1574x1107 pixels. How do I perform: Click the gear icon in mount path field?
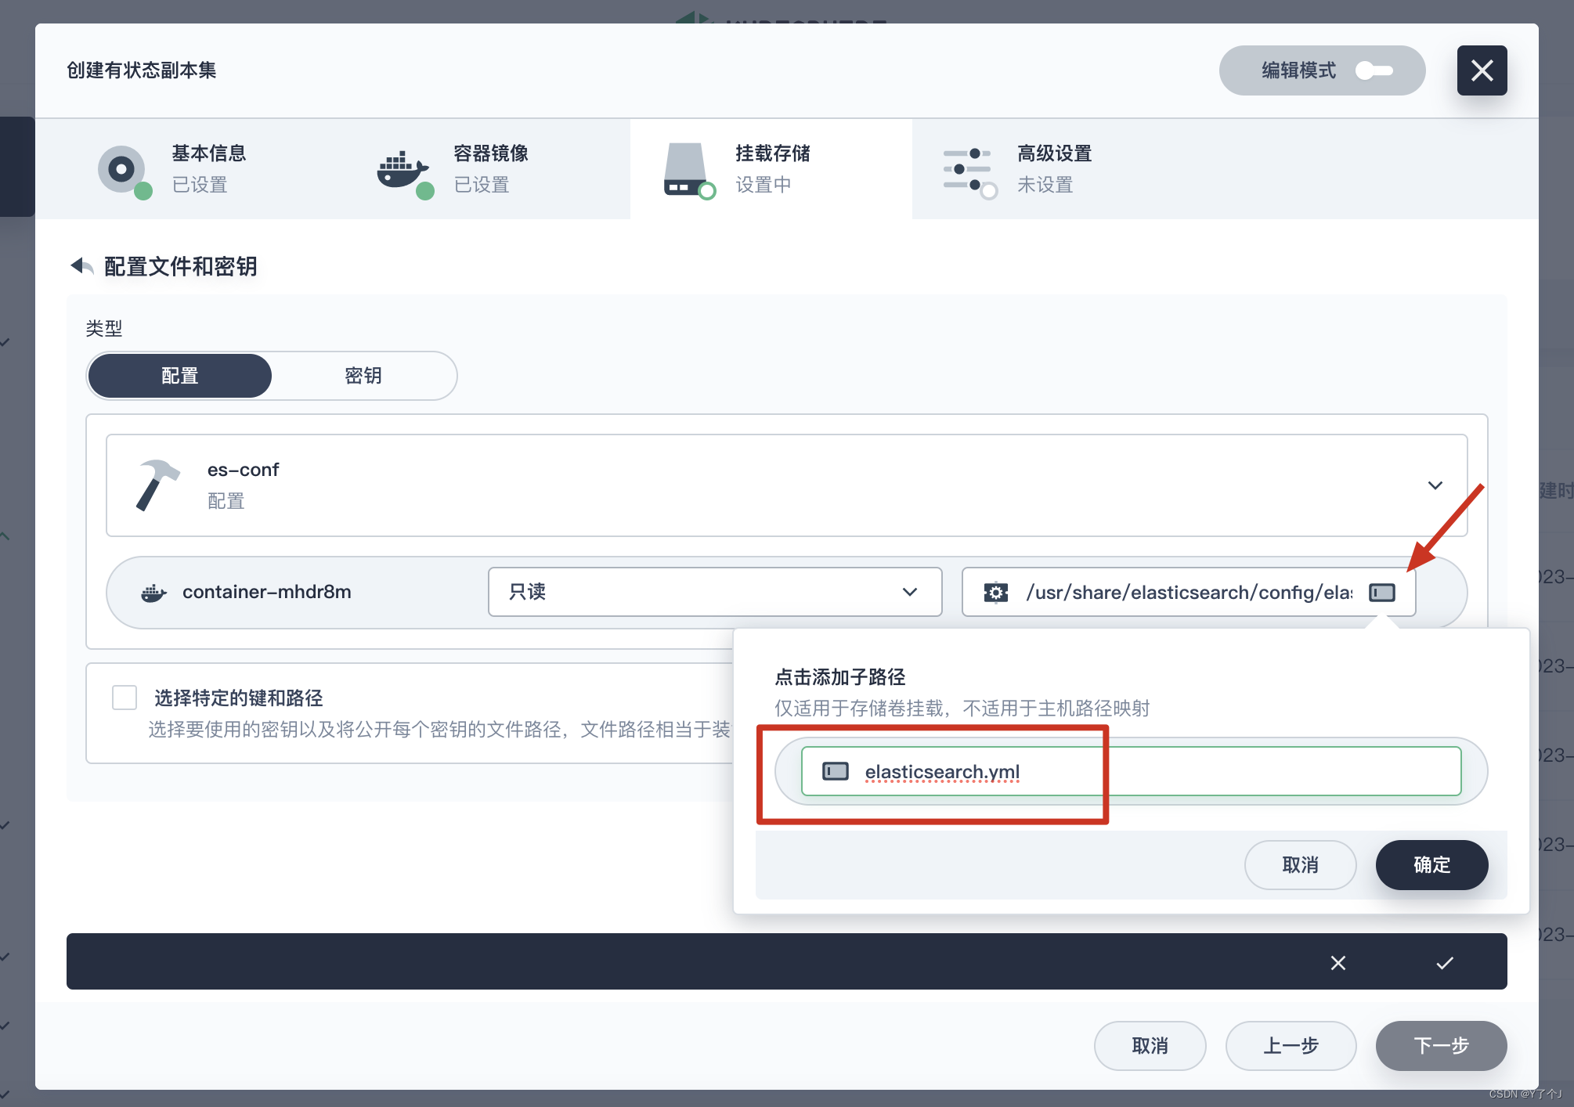pos(996,593)
